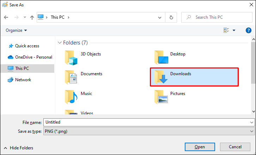The image size is (256, 155).
Task: Select the Documents folder icon
Action: click(x=71, y=77)
